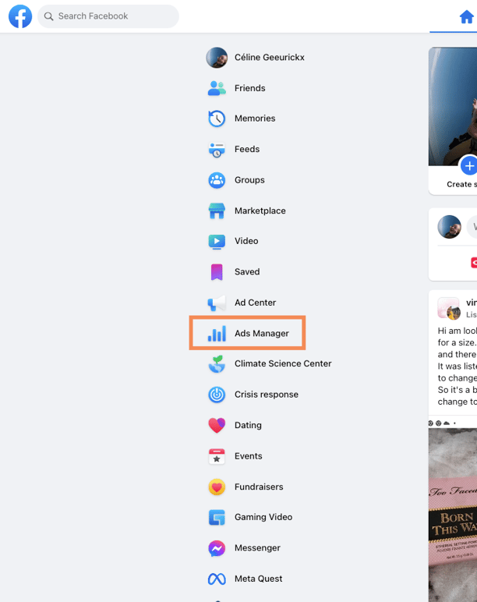Click the Crisis response icon
The height and width of the screenshot is (602, 477).
(x=217, y=395)
